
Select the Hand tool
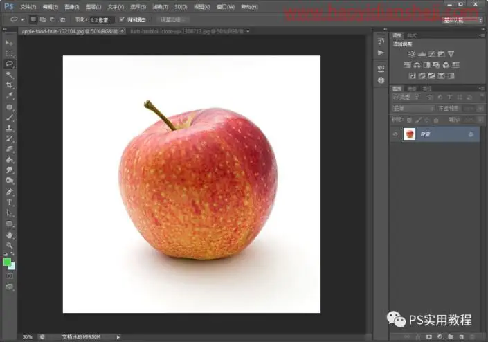point(9,235)
